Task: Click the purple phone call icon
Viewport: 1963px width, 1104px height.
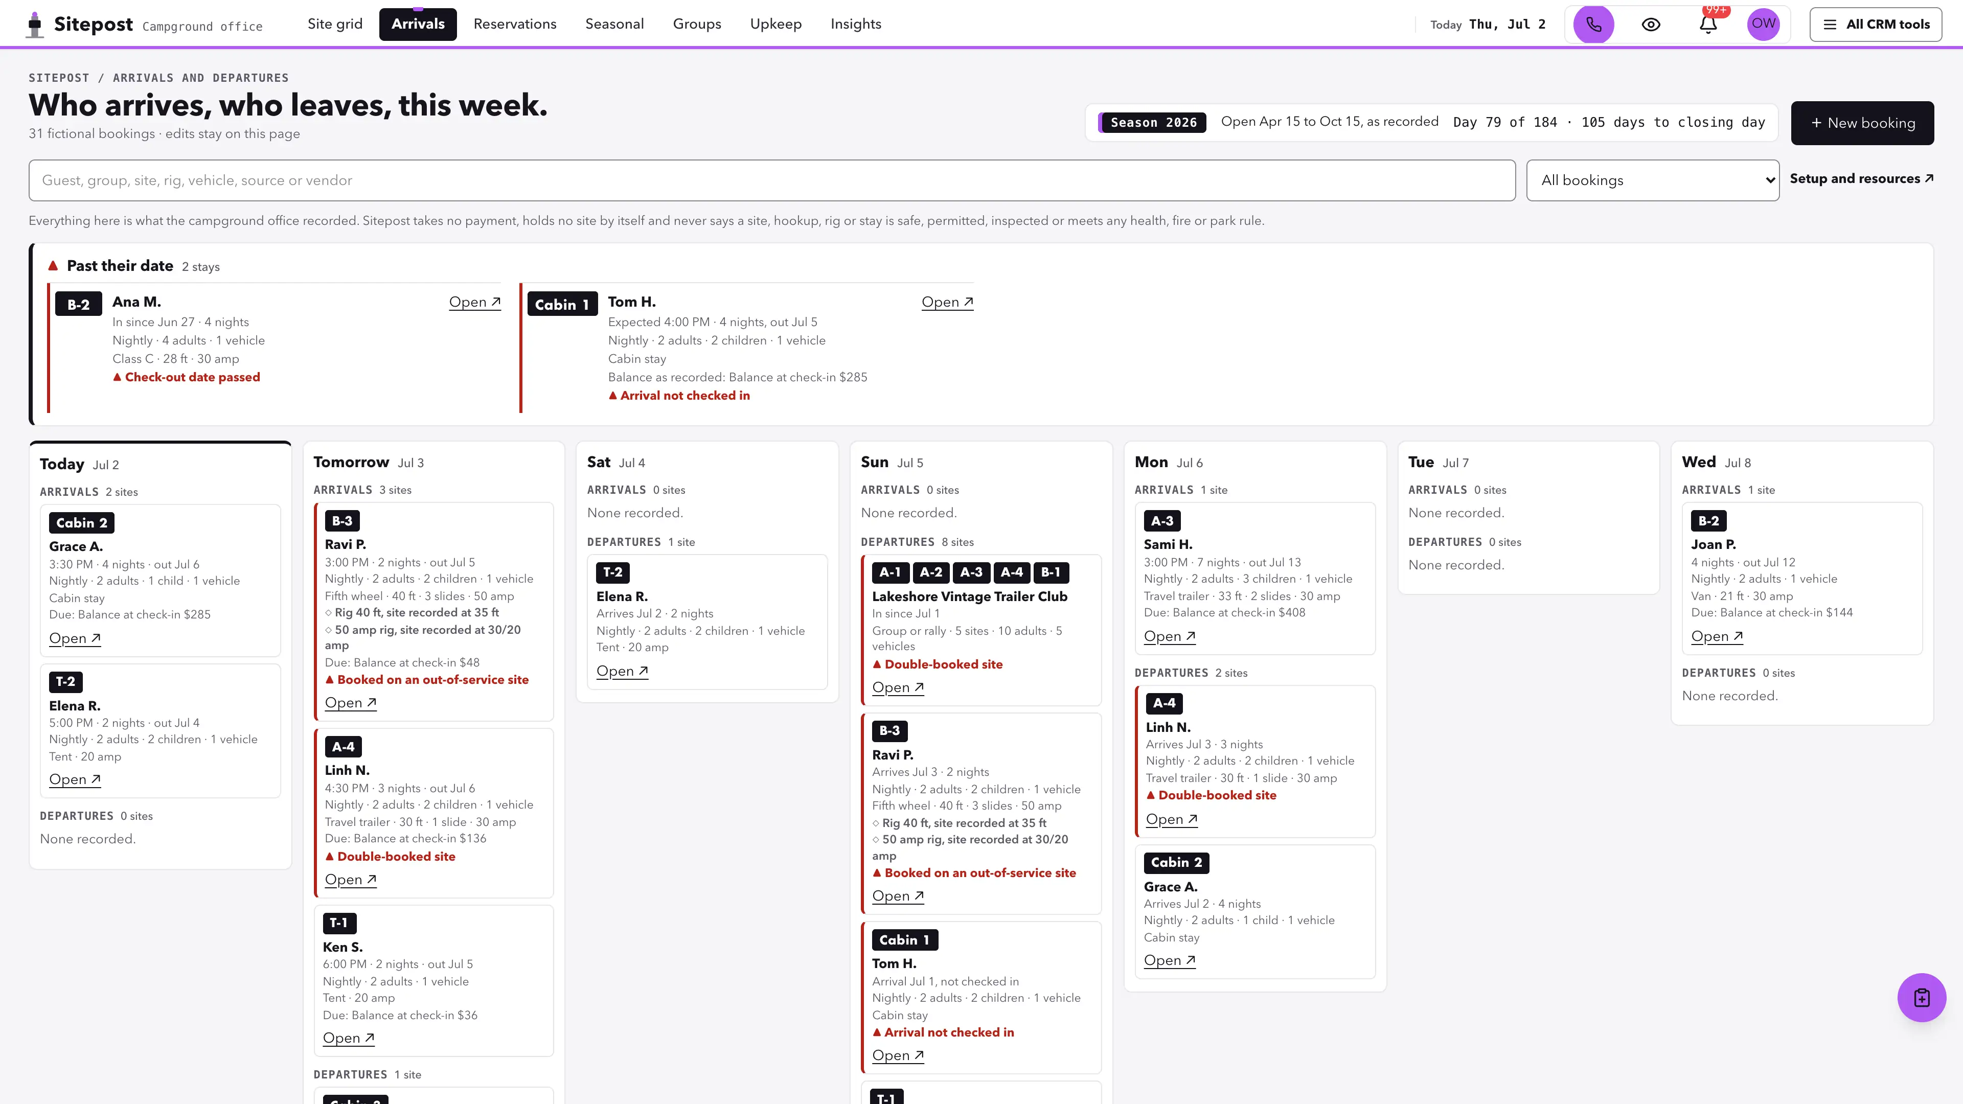Action: point(1593,25)
